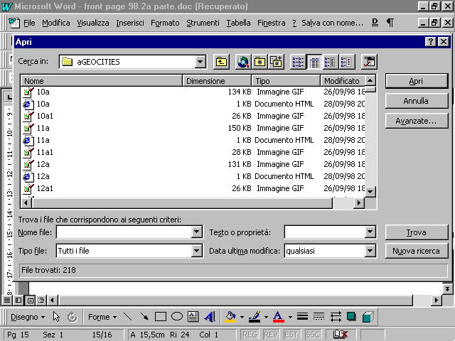This screenshot has height=341, width=455.
Task: Select the 11a1 GIF file
Action: (45, 152)
